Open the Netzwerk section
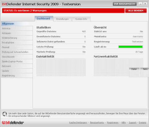The height and width of the screenshot is (127, 149). [17, 66]
